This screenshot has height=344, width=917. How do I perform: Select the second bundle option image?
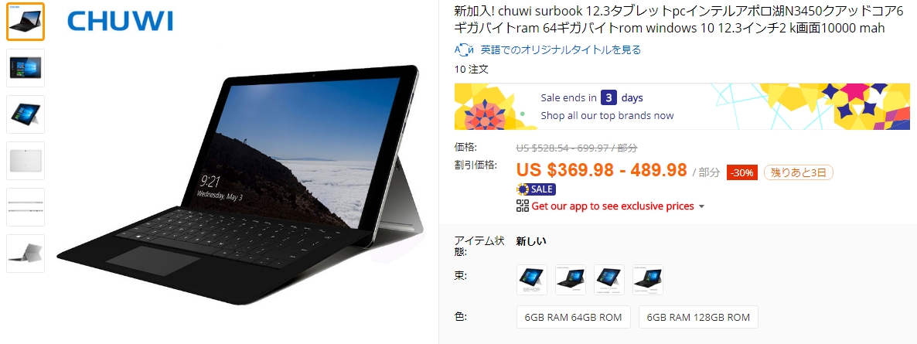click(x=571, y=280)
